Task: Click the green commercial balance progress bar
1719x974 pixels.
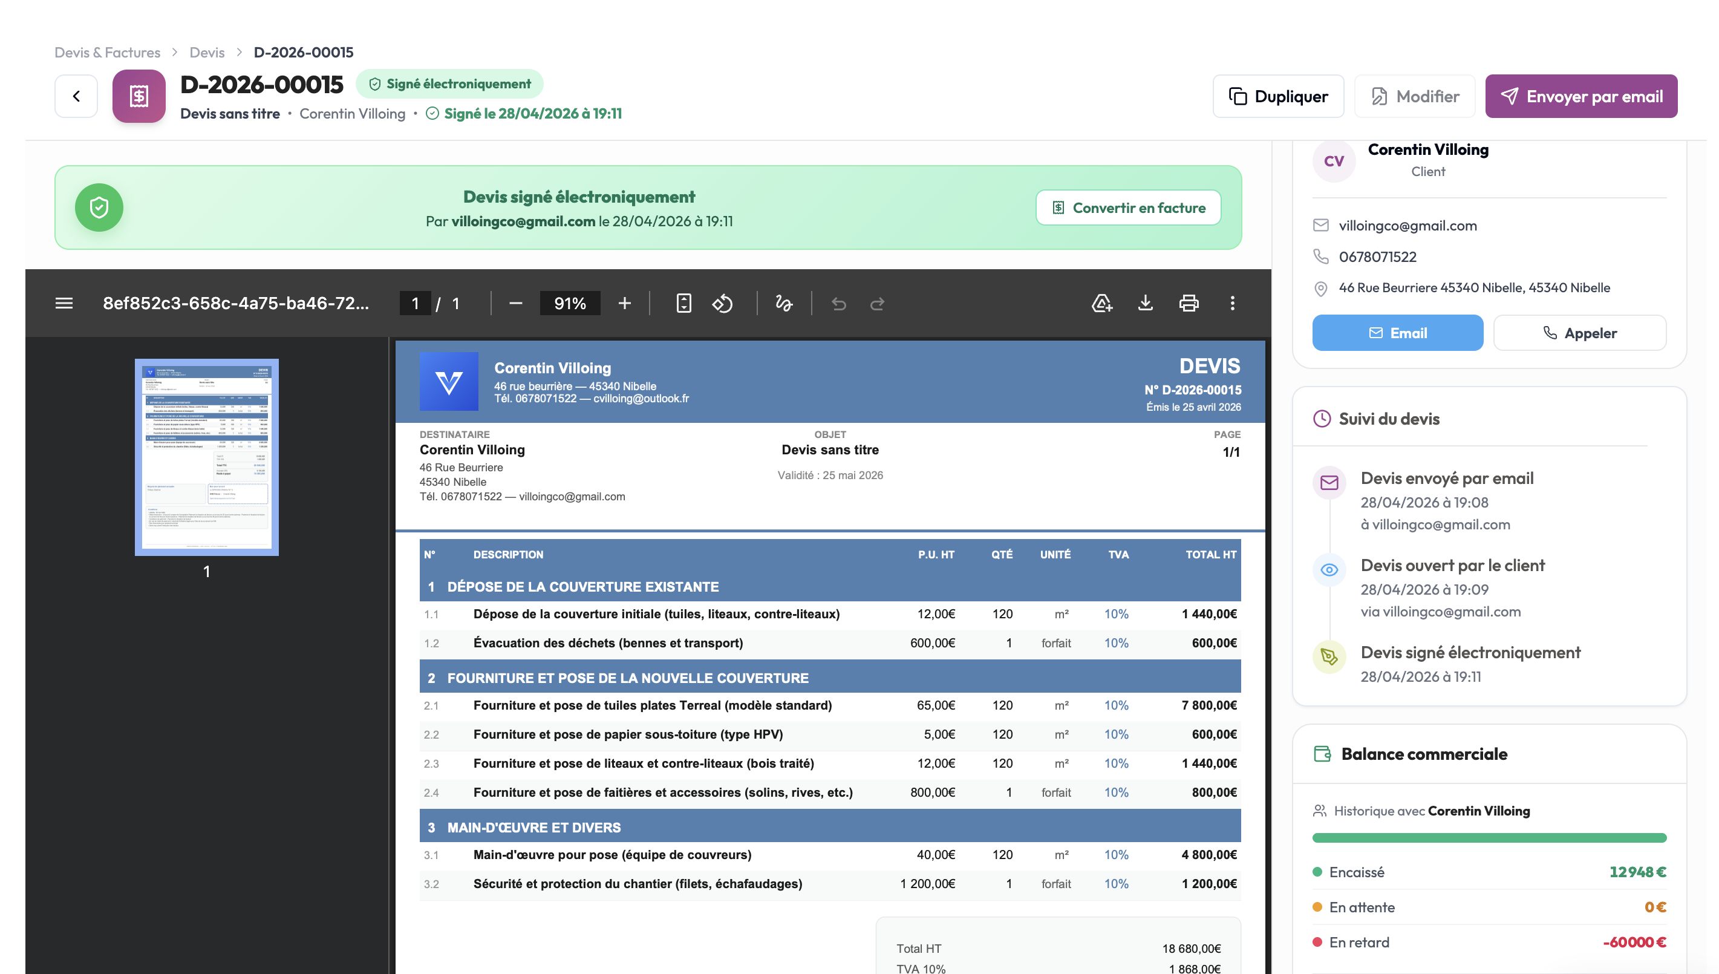Action: pos(1489,838)
